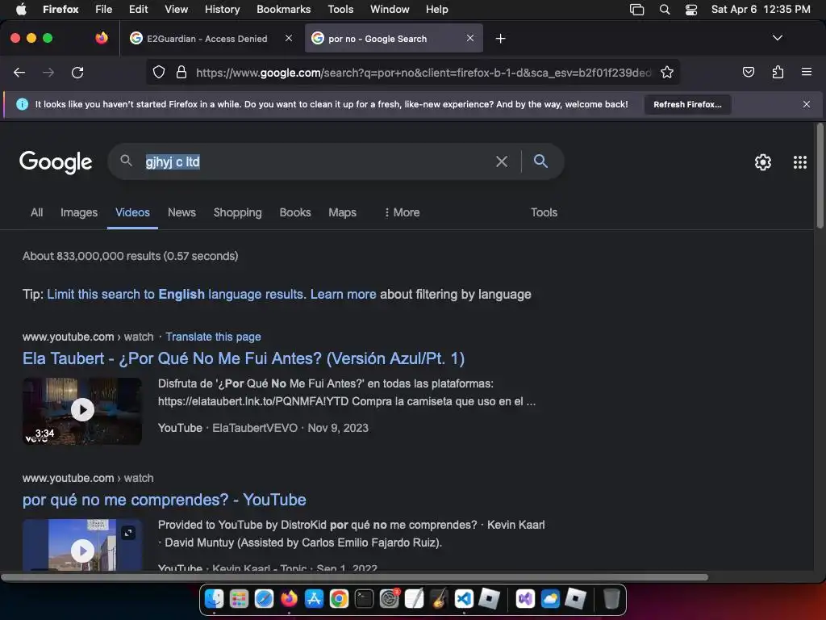Viewport: 826px width, 620px height.
Task: Click the Refresh Firefox button
Action: pos(687,104)
